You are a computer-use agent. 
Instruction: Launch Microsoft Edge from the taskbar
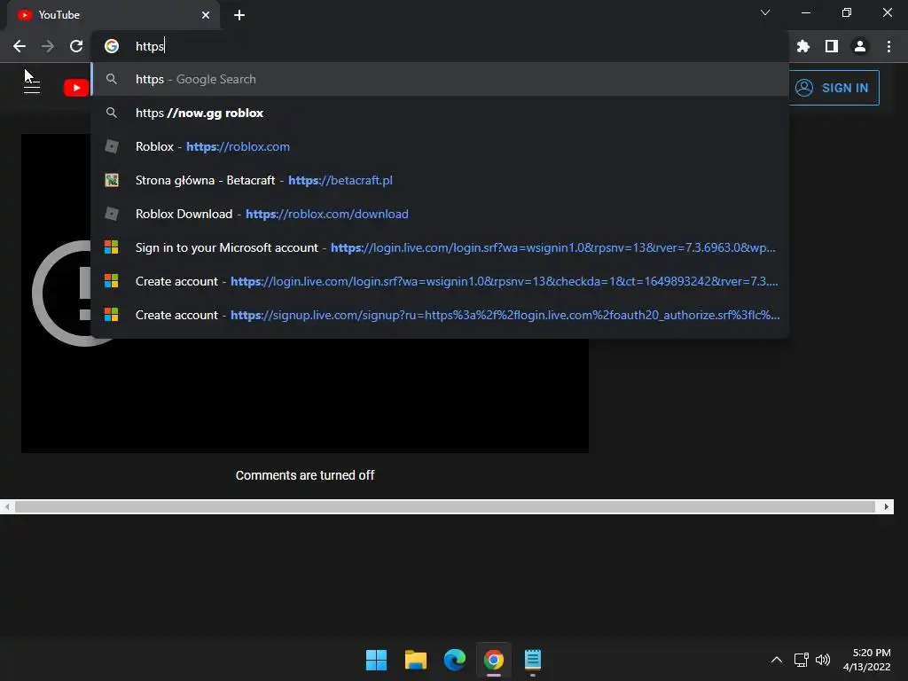tap(455, 660)
